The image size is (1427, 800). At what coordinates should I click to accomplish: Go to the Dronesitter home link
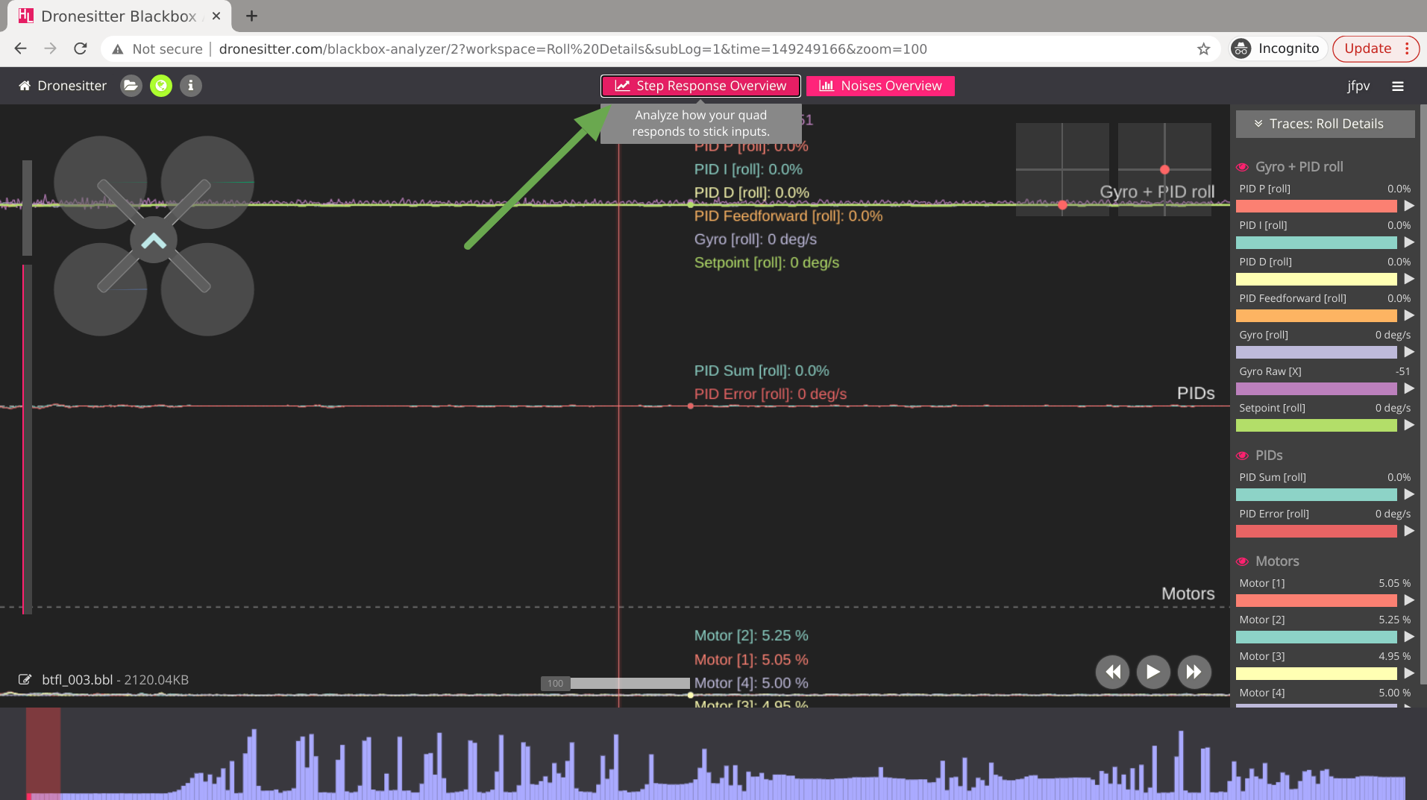click(x=63, y=86)
